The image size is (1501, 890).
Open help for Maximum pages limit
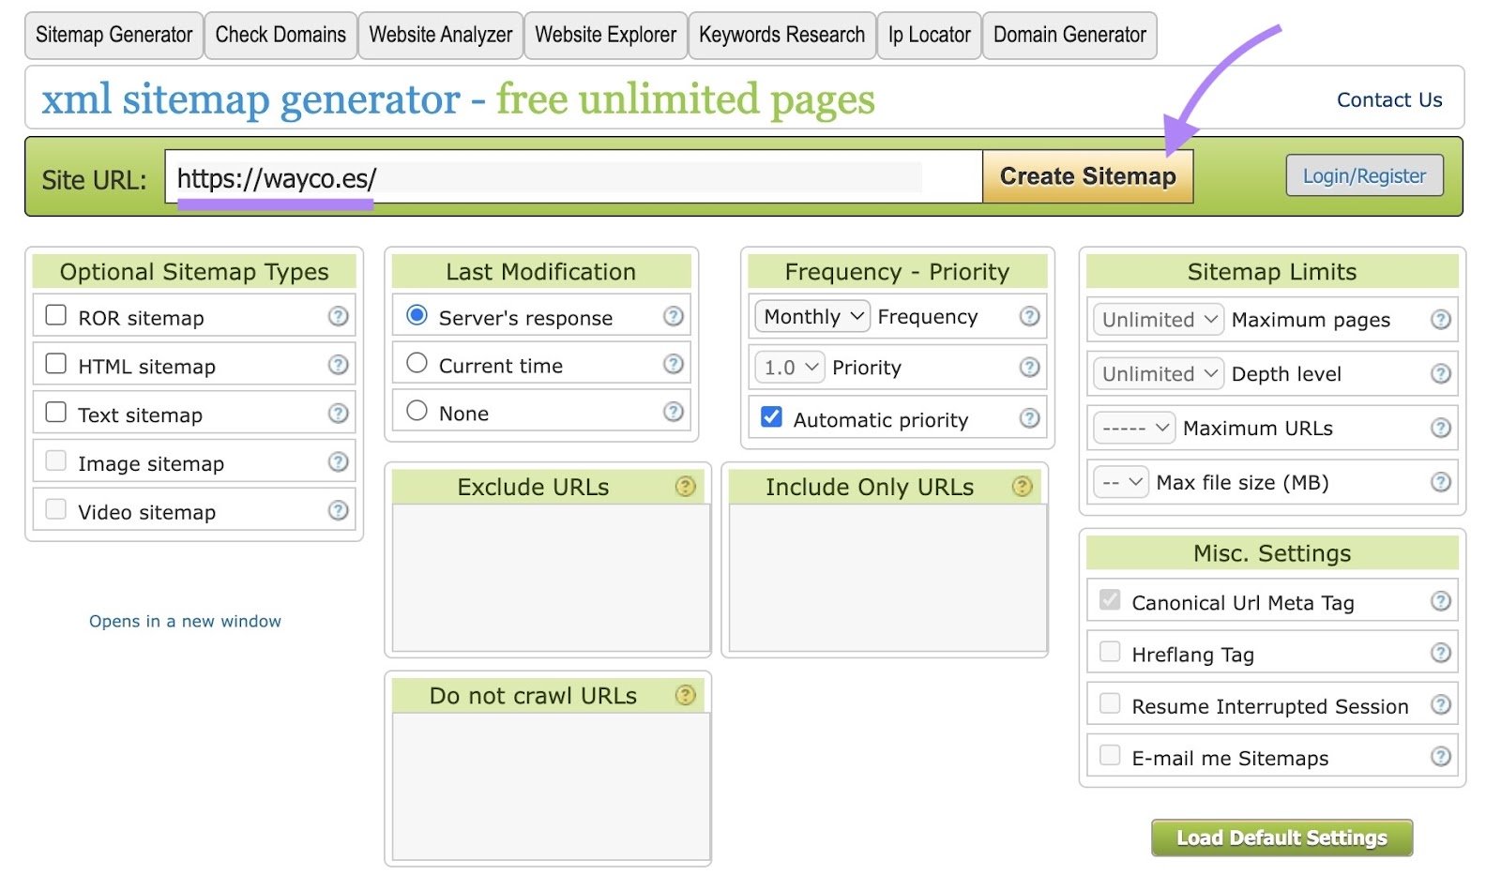[1441, 320]
